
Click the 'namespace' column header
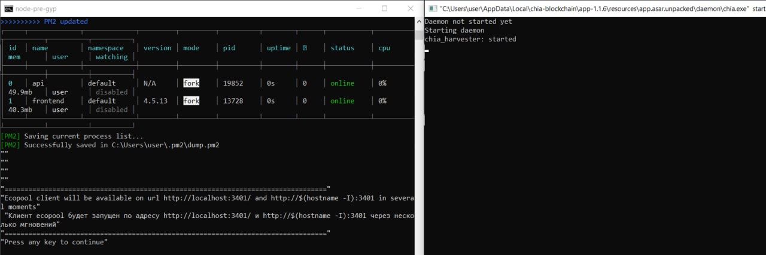pyautogui.click(x=106, y=48)
